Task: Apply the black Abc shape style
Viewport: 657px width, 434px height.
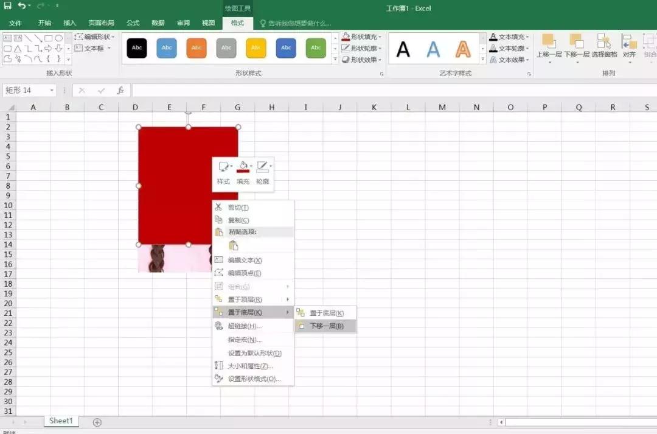Action: (137, 48)
